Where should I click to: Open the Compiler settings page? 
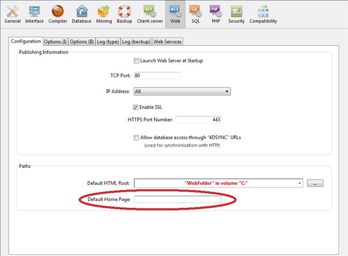click(58, 13)
